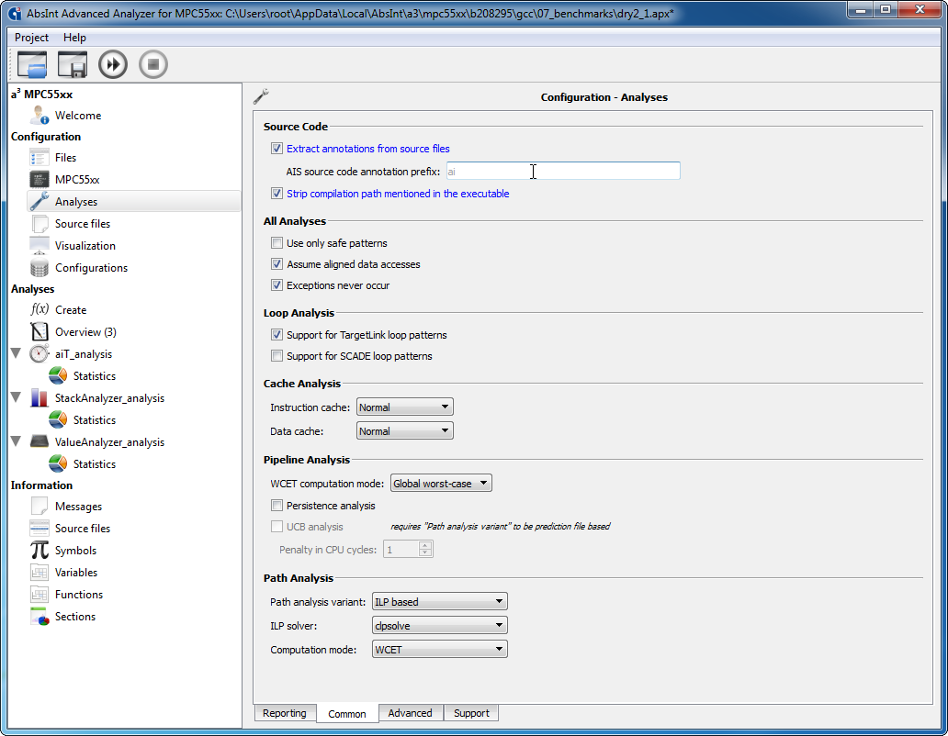This screenshot has width=948, height=736.
Task: Enable Use only safe patterns
Action: pos(276,242)
